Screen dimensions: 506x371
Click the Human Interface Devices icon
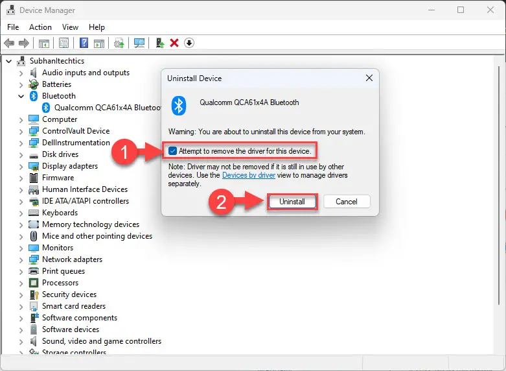click(x=34, y=189)
